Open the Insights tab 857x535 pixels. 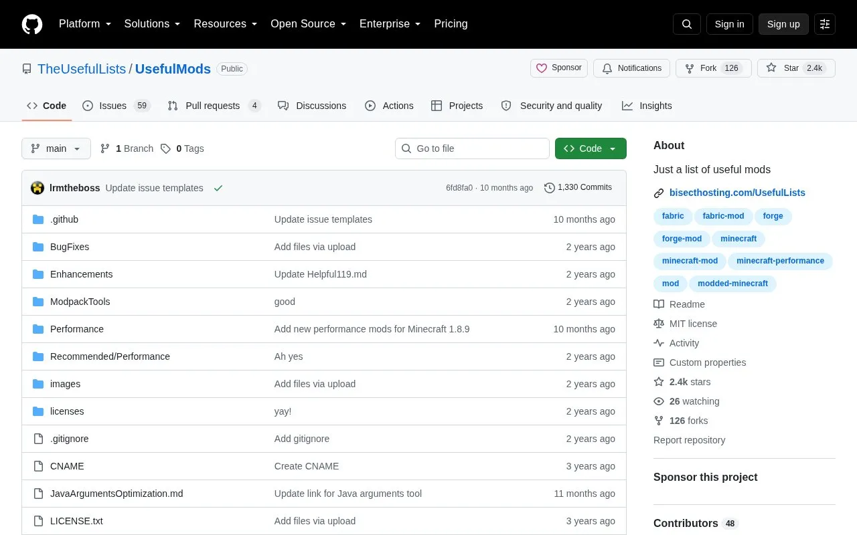click(x=647, y=106)
